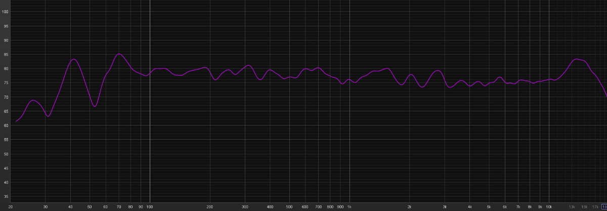Click the highlighted 19k label on frequency axis
Viewport: 607px width, 211px height.
click(604, 207)
